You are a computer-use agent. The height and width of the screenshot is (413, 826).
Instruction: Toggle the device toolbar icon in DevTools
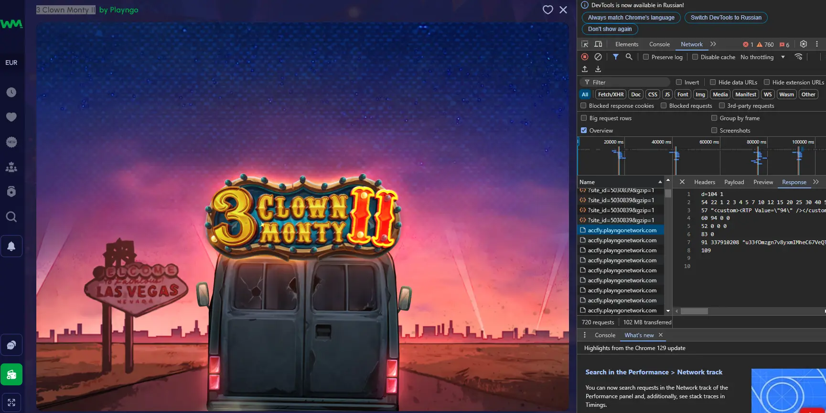tap(598, 44)
